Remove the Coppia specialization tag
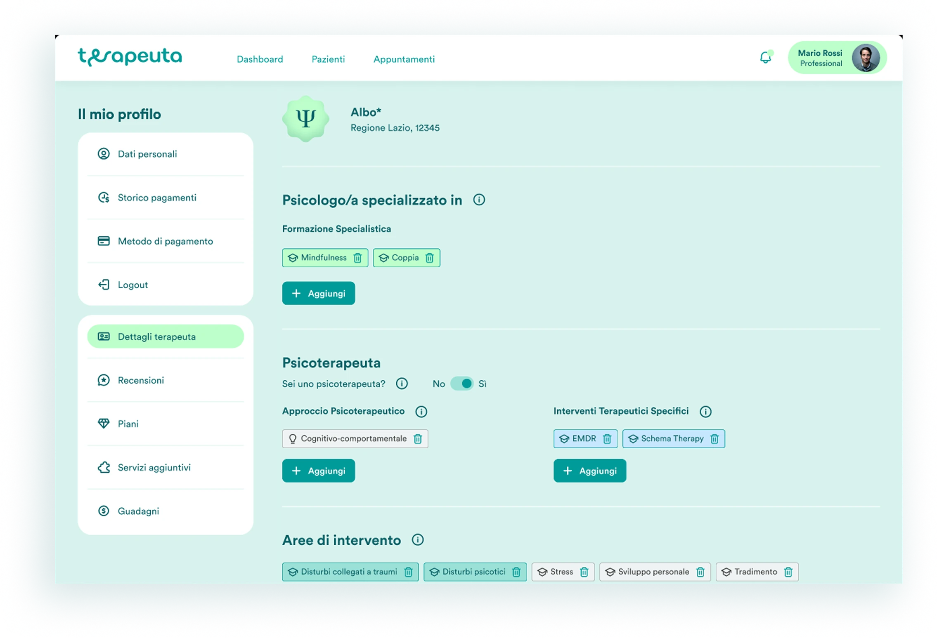 tap(429, 258)
